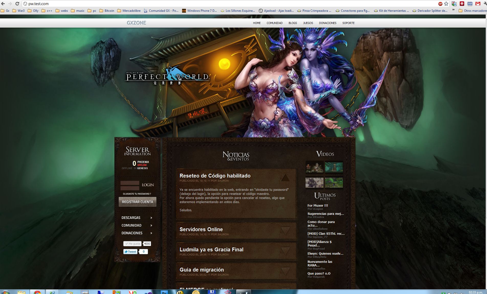This screenshot has width=487, height=294.
Task: Open the Pinza Crimpeadora bookmark
Action: pos(314,11)
